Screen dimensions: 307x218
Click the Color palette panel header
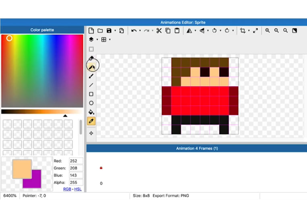42,30
